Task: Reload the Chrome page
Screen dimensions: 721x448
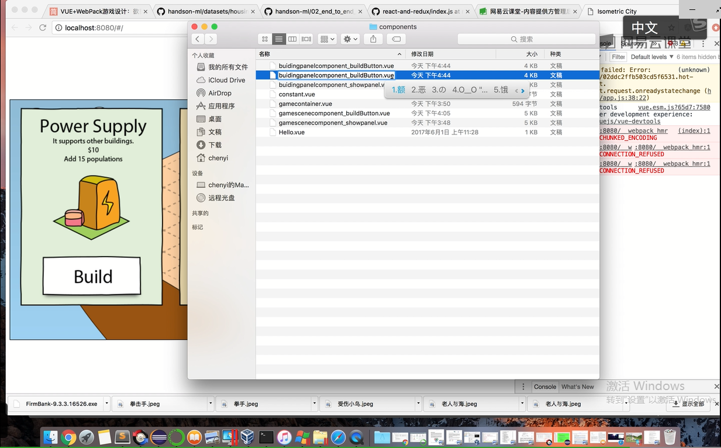Action: tap(43, 27)
